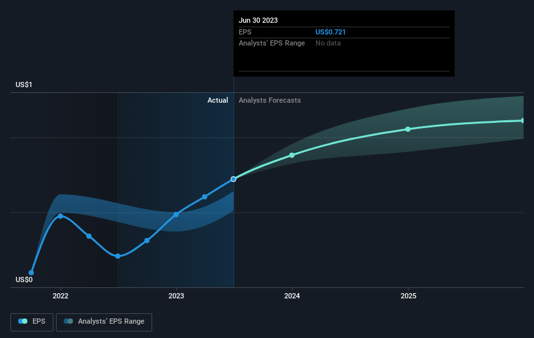Toggle the Analysts' EPS Range legend
534x338 pixels.
pos(104,322)
